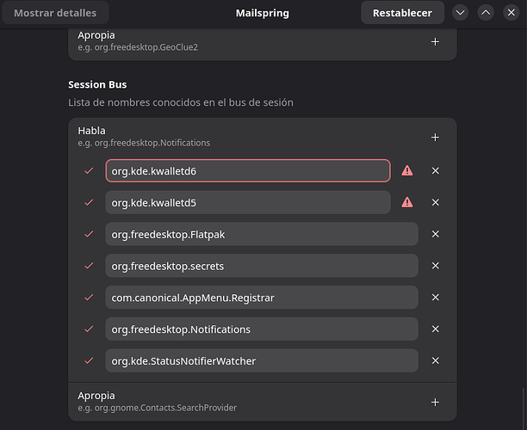The height and width of the screenshot is (430, 527).
Task: Toggle checkmark for org.kde.kwalletd6
Action: tap(88, 171)
